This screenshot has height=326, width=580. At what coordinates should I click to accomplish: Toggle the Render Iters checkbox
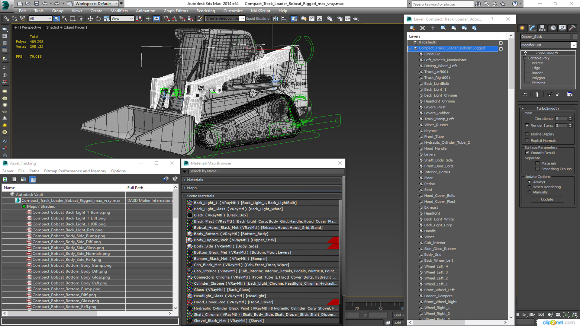coord(527,125)
